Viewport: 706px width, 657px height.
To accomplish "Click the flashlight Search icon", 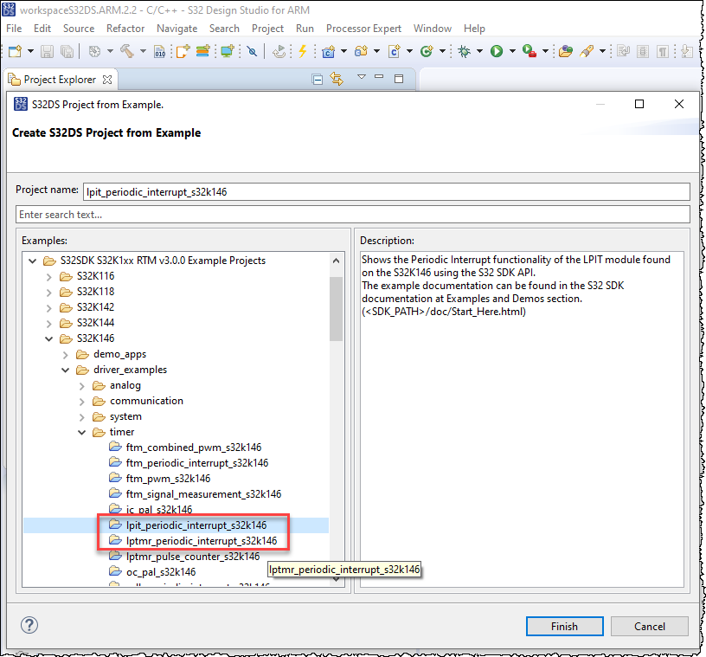I will pos(587,51).
